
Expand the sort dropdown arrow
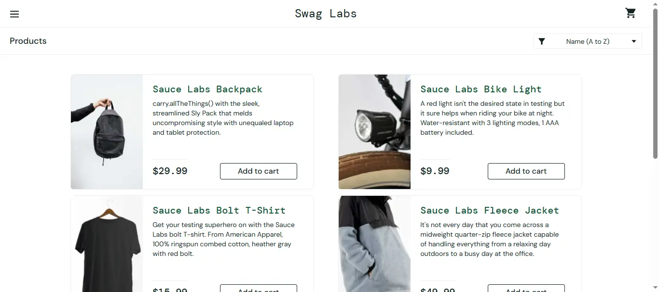click(x=634, y=41)
